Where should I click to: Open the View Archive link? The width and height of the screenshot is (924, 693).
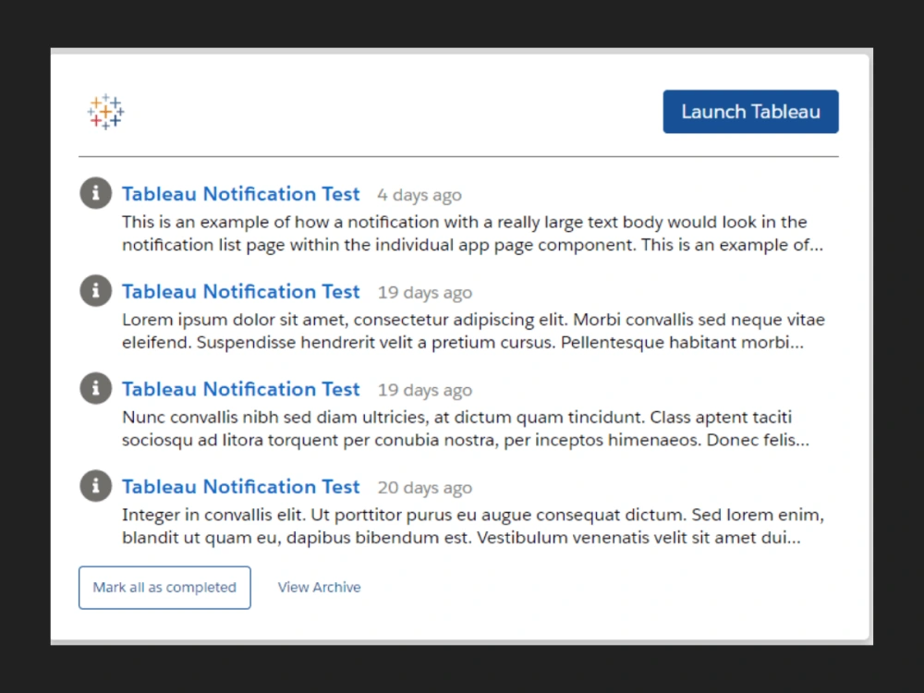point(319,588)
